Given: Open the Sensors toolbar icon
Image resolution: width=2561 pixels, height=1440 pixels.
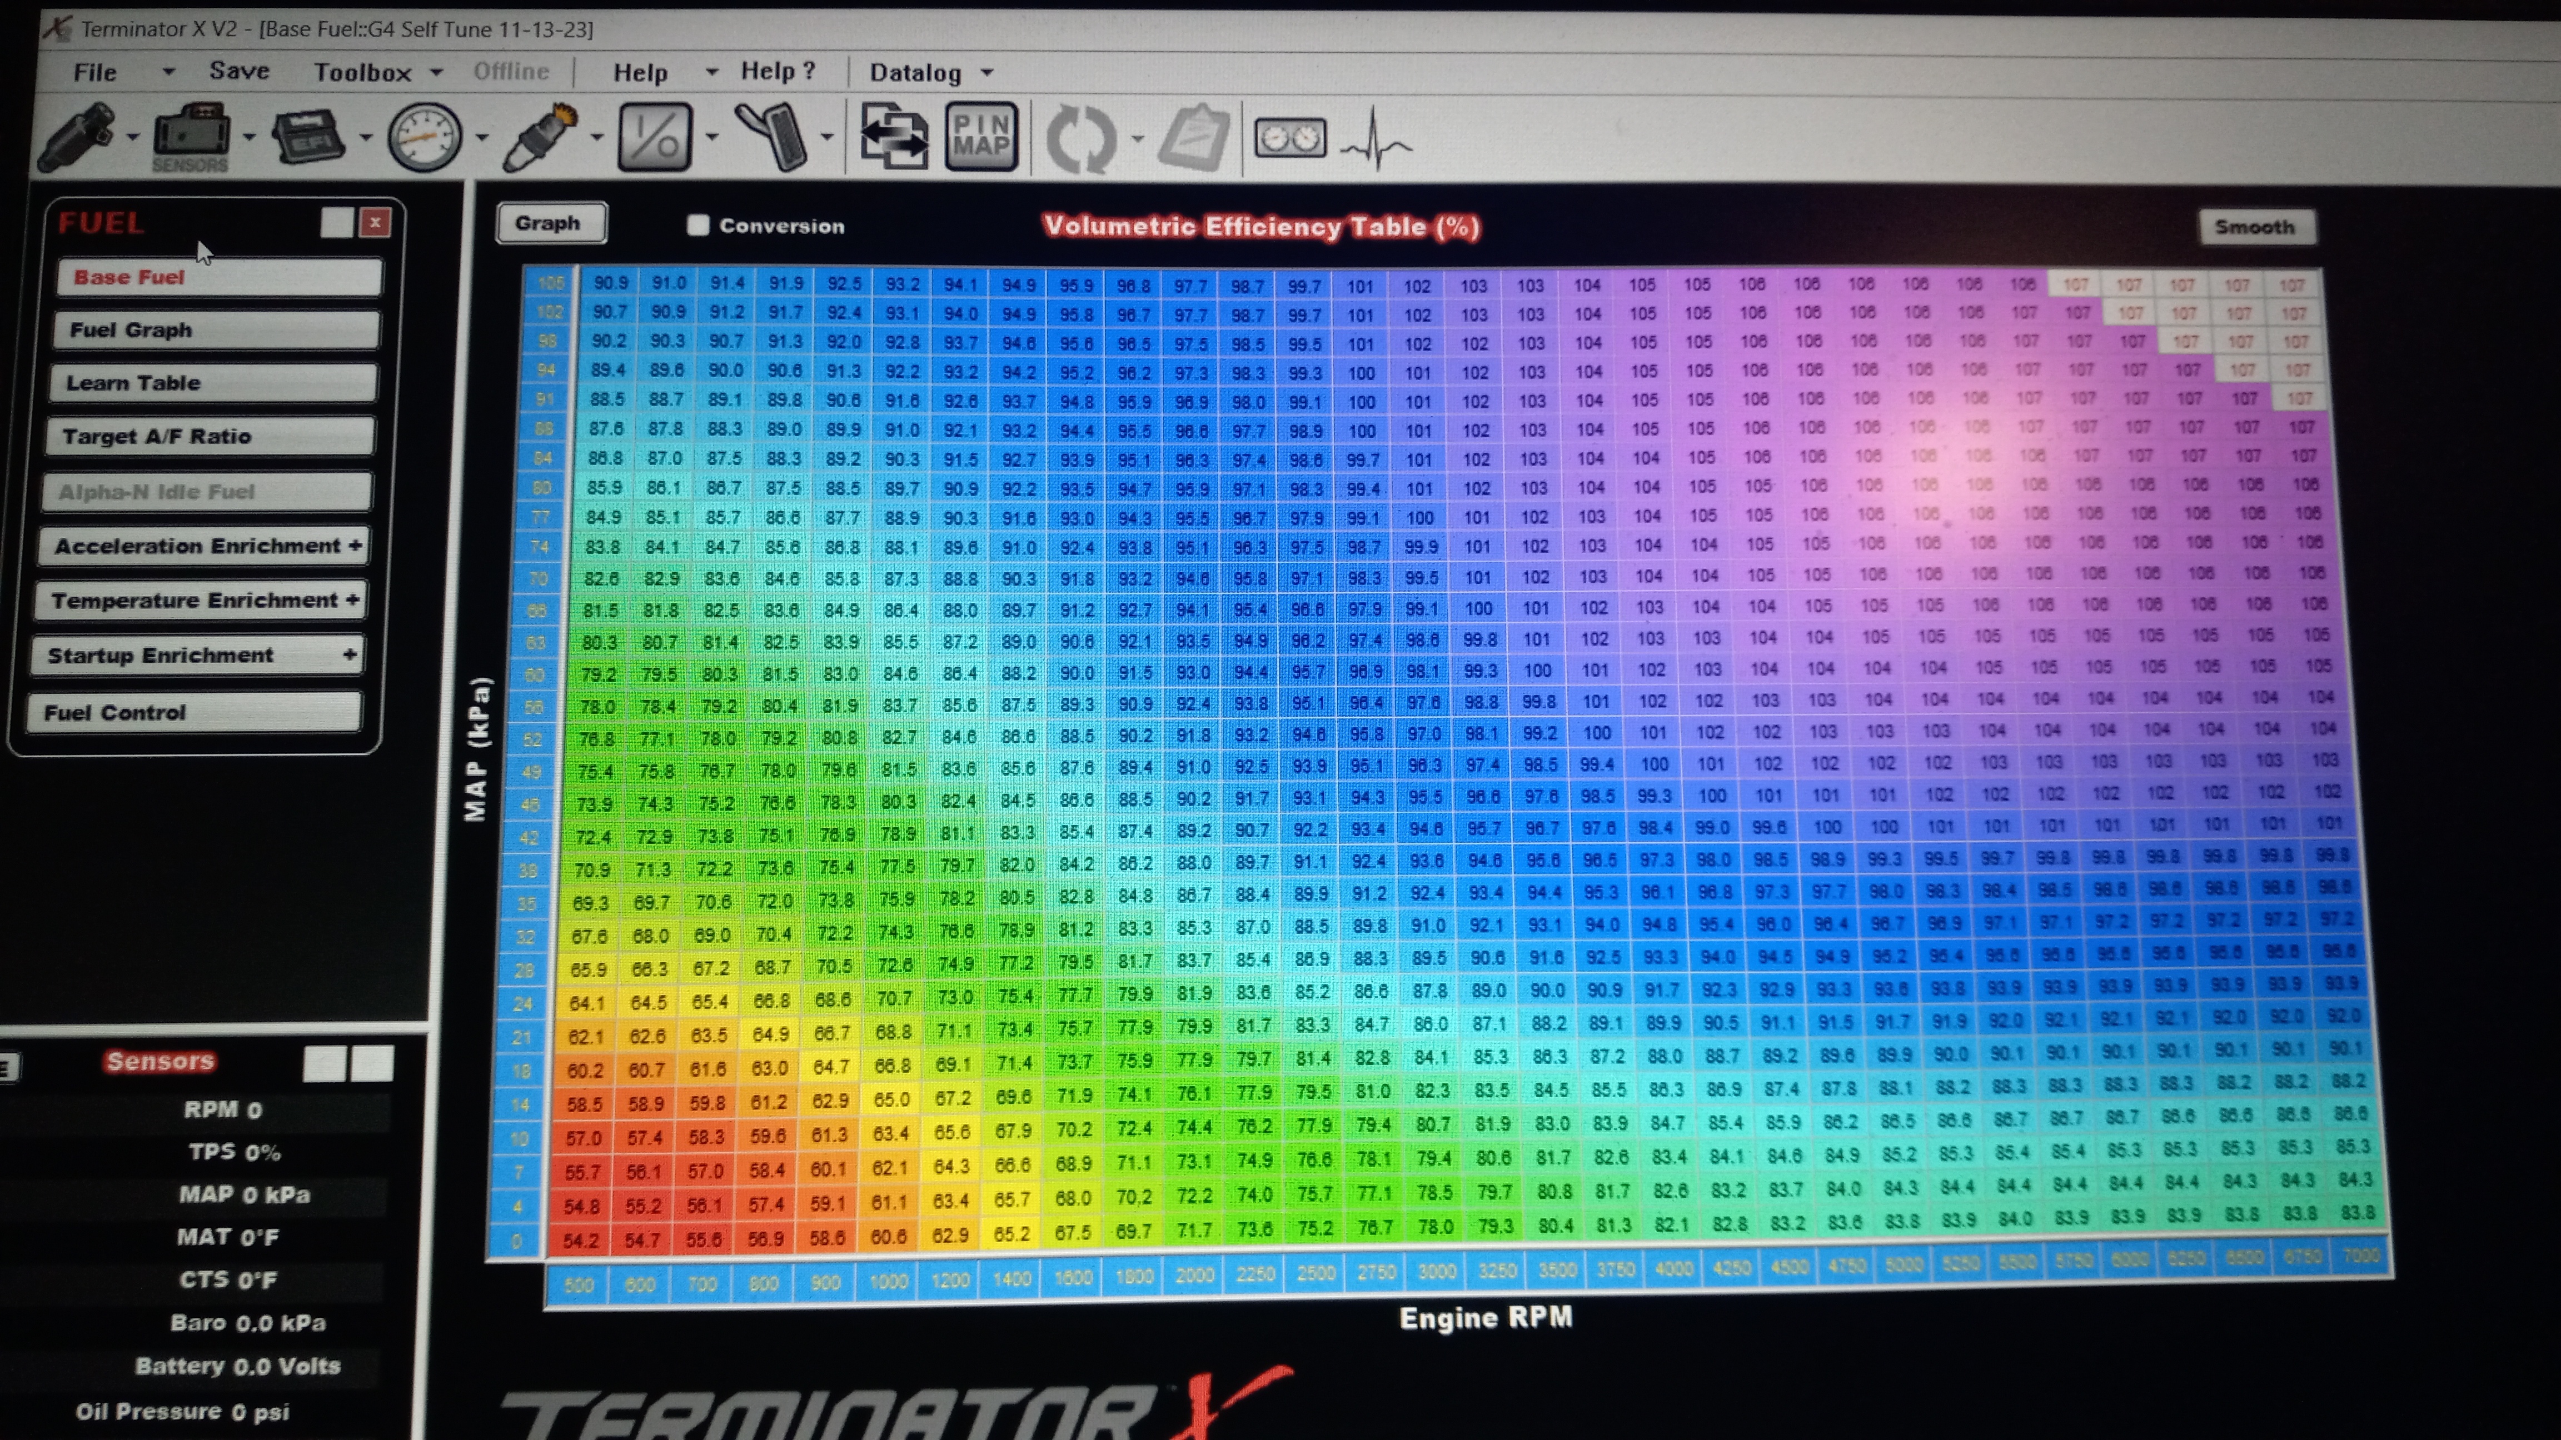Looking at the screenshot, I should tap(191, 137).
